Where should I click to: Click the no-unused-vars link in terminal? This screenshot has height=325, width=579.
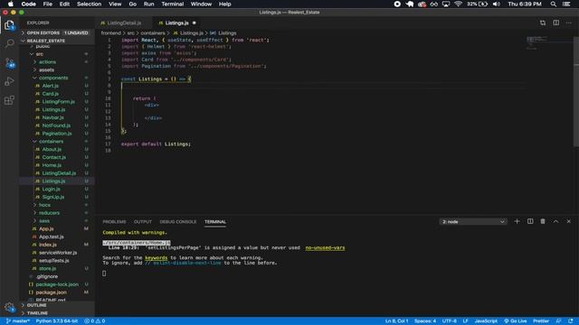point(325,247)
